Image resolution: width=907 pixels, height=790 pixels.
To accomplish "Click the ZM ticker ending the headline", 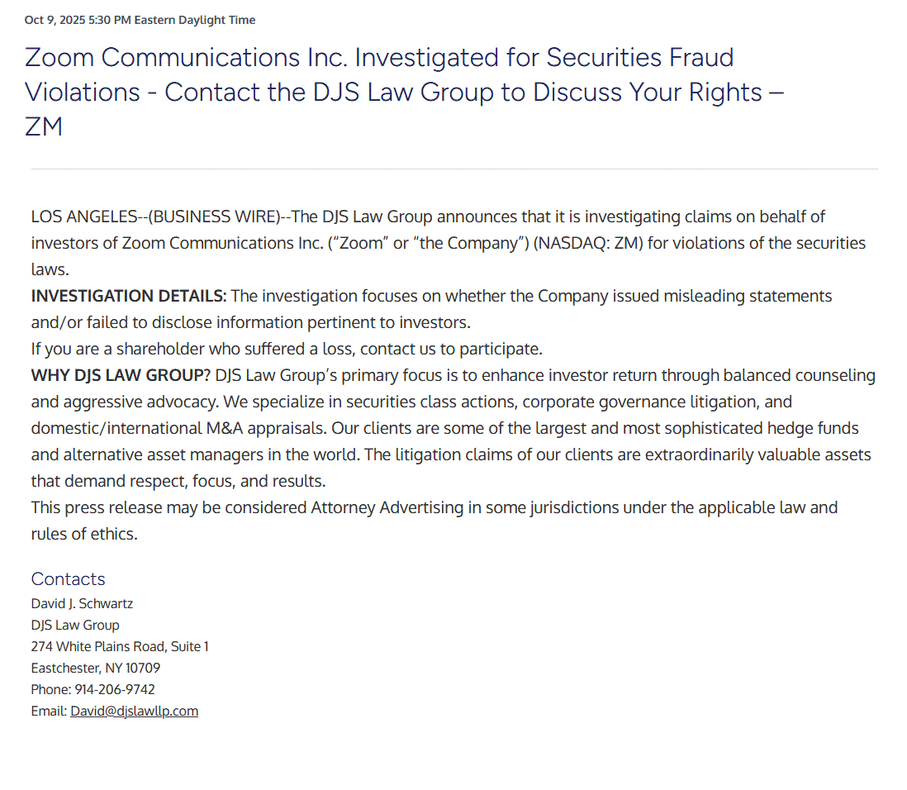I will [44, 126].
